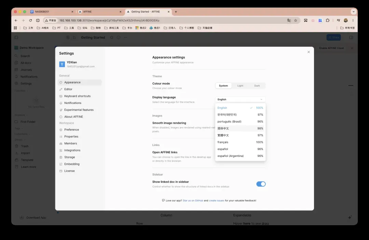Open About AFFiNE section
This screenshot has height=240, width=369.
[80, 117]
